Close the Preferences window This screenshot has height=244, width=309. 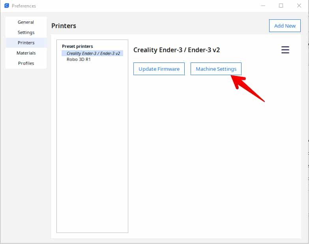coord(299,6)
